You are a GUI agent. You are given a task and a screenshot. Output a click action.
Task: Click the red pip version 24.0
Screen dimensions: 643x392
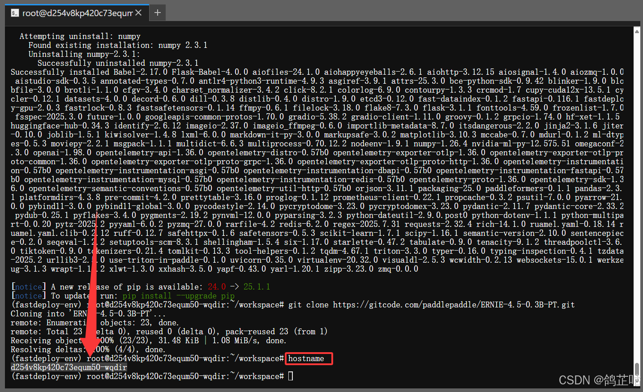tap(217, 287)
